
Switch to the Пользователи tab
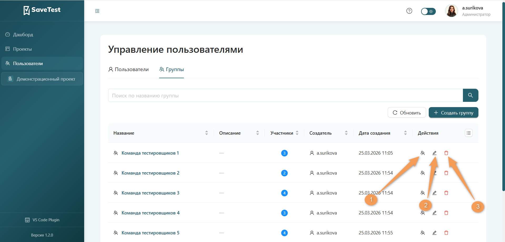(128, 69)
